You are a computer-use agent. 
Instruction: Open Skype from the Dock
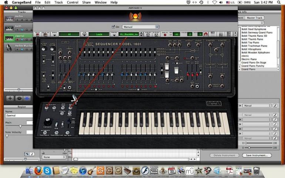point(47,171)
